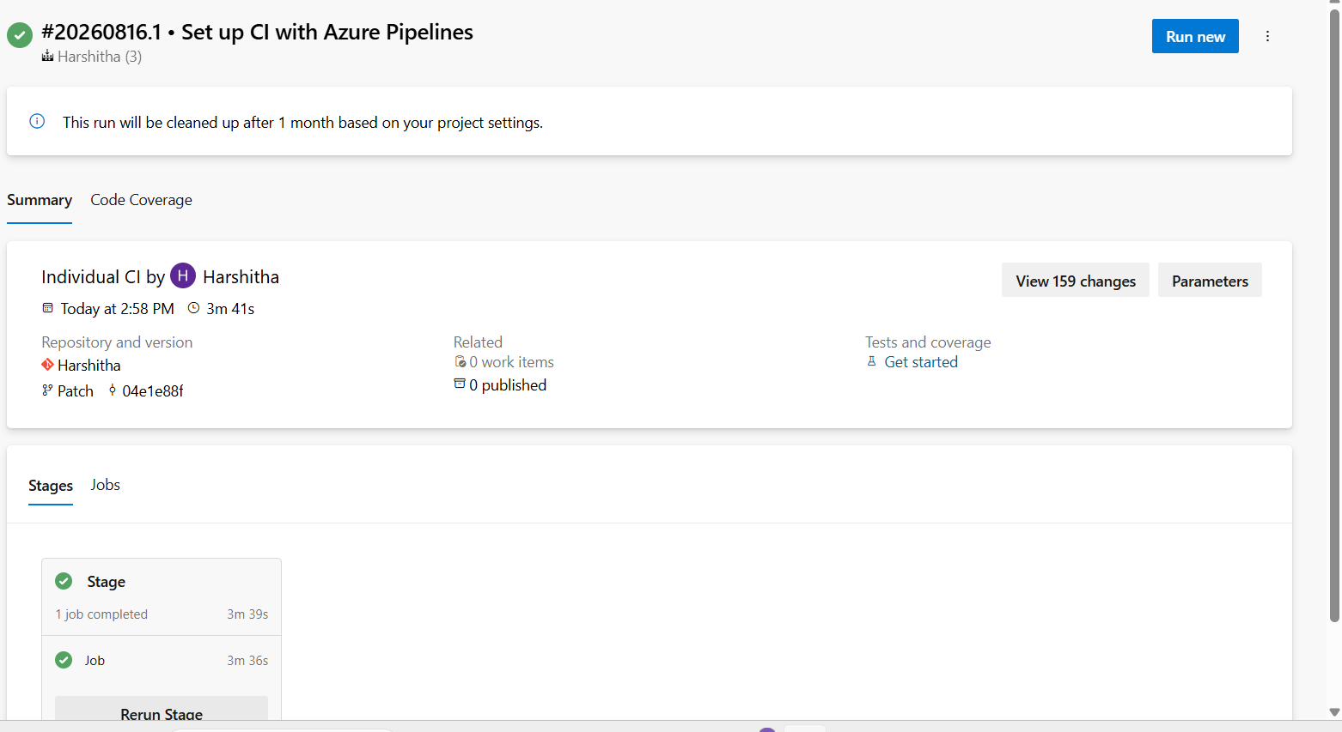Open the Harshitha (3) pipeline link
Image resolution: width=1342 pixels, height=732 pixels.
click(x=100, y=57)
